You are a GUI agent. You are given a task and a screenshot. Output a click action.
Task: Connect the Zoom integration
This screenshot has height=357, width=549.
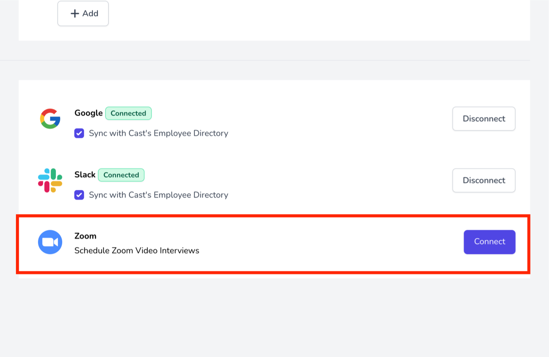point(489,242)
